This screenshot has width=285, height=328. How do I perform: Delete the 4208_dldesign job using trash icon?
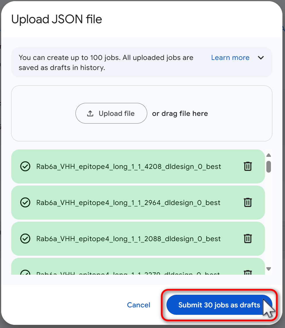pyautogui.click(x=248, y=167)
